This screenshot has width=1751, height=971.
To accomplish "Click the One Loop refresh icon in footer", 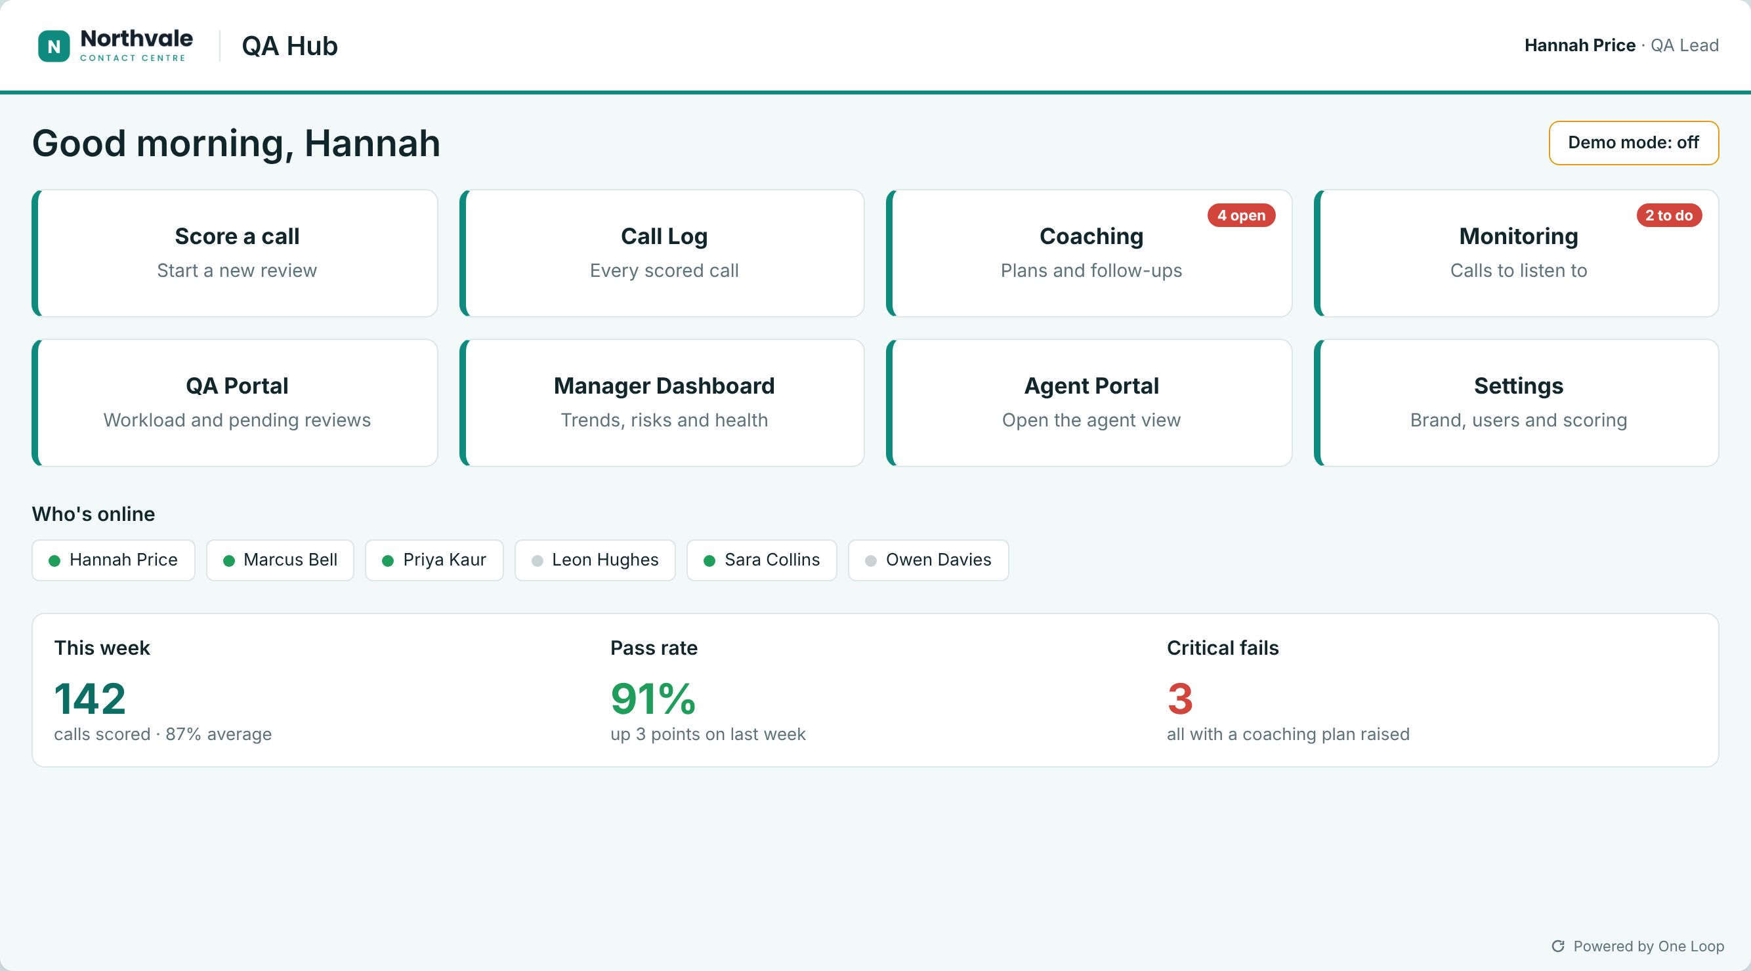I will tap(1558, 946).
